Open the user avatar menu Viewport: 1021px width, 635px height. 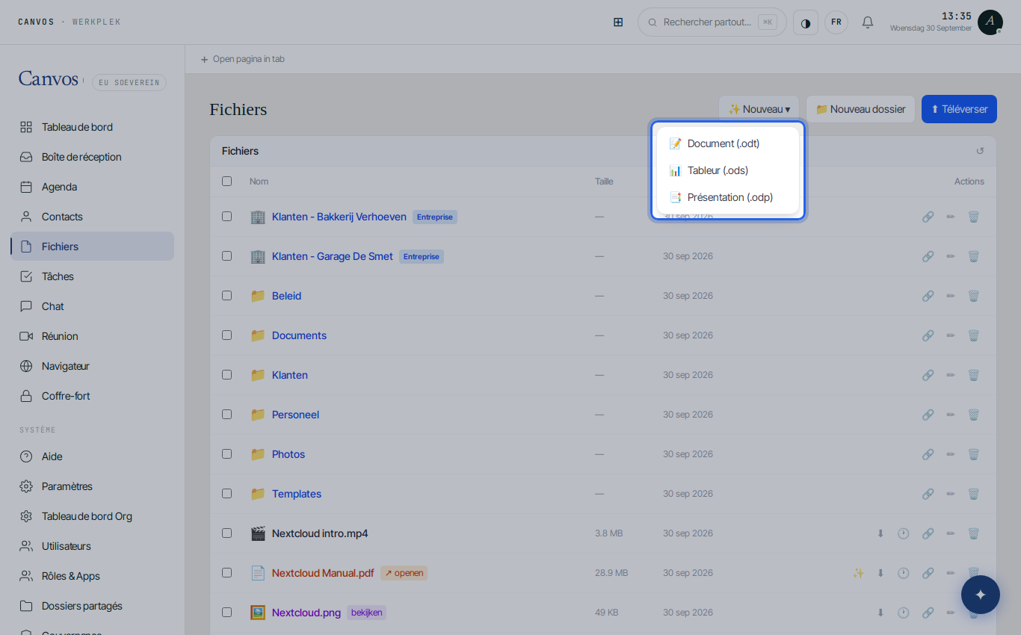pyautogui.click(x=990, y=22)
